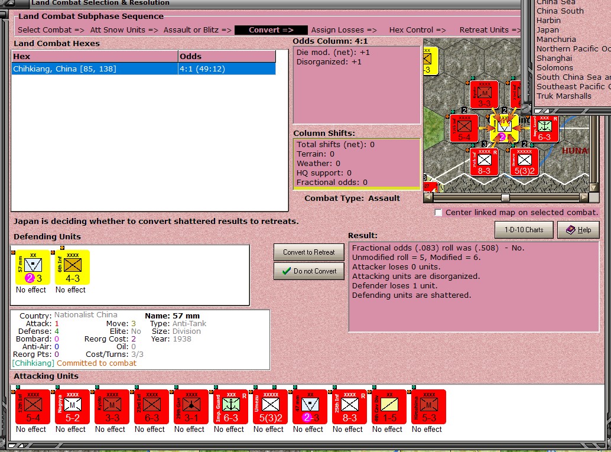This screenshot has width=611, height=452.
Task: Select the 6th Inf 4-3 defending unit
Action: click(x=73, y=267)
